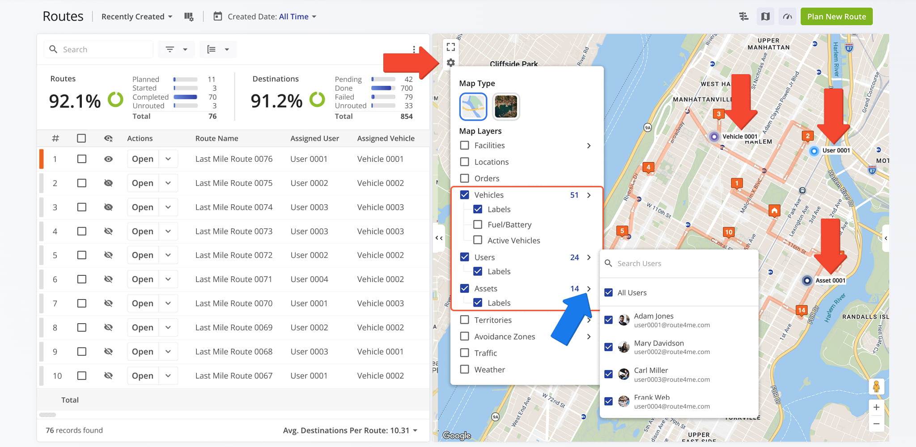
Task: Zoom in on the map
Action: 876,407
